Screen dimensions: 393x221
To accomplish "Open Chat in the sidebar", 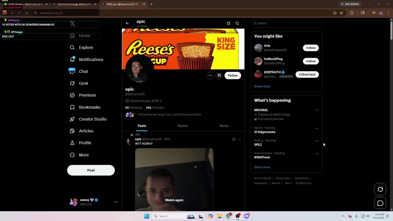I will click(x=79, y=72).
